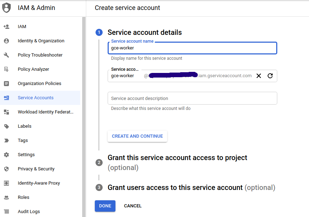The height and width of the screenshot is (217, 309).
Task: Click the Privacy & Security shield icon
Action: pos(6,169)
